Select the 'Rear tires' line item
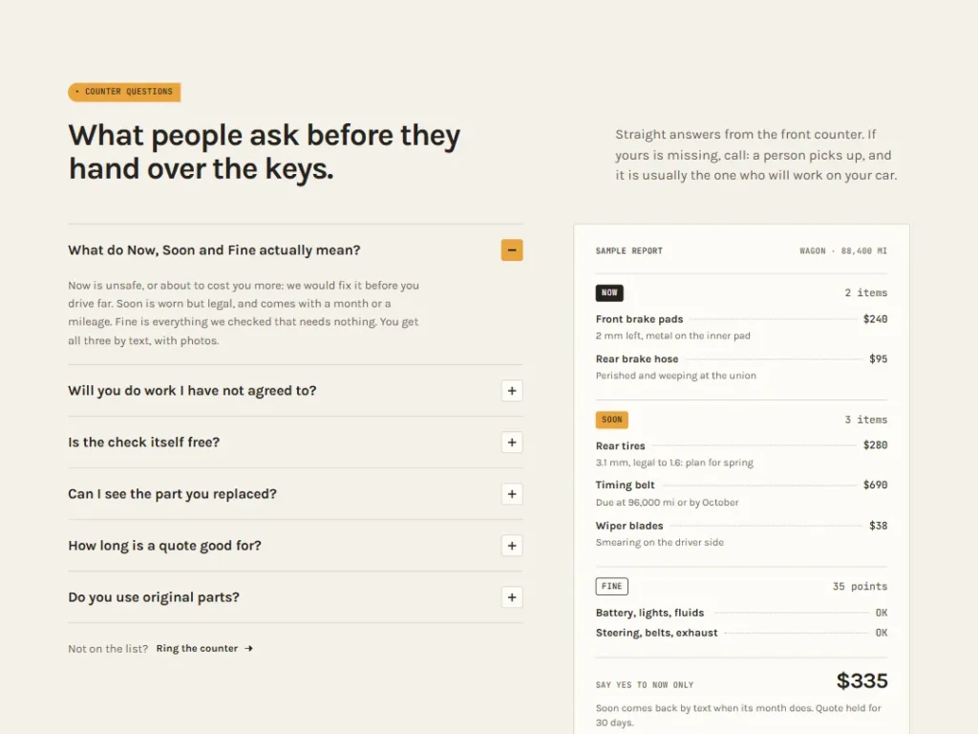This screenshot has height=734, width=978. [x=741, y=454]
